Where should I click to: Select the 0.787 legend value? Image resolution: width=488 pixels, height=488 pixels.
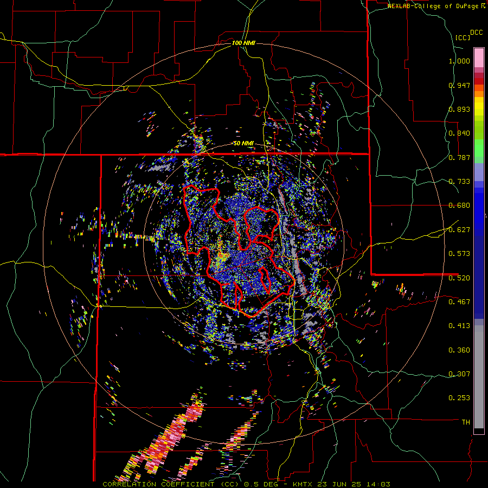[459, 157]
